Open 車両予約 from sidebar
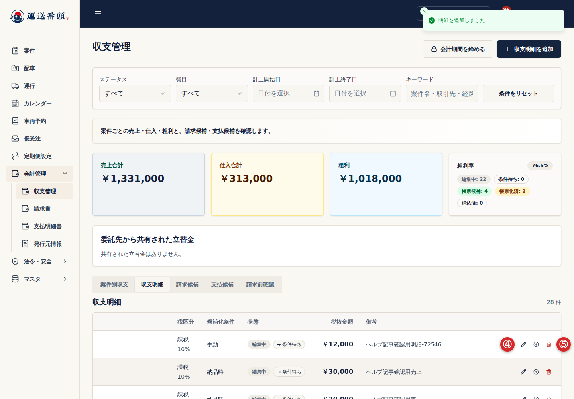Viewport: 574px width, 399px height. pos(39,121)
